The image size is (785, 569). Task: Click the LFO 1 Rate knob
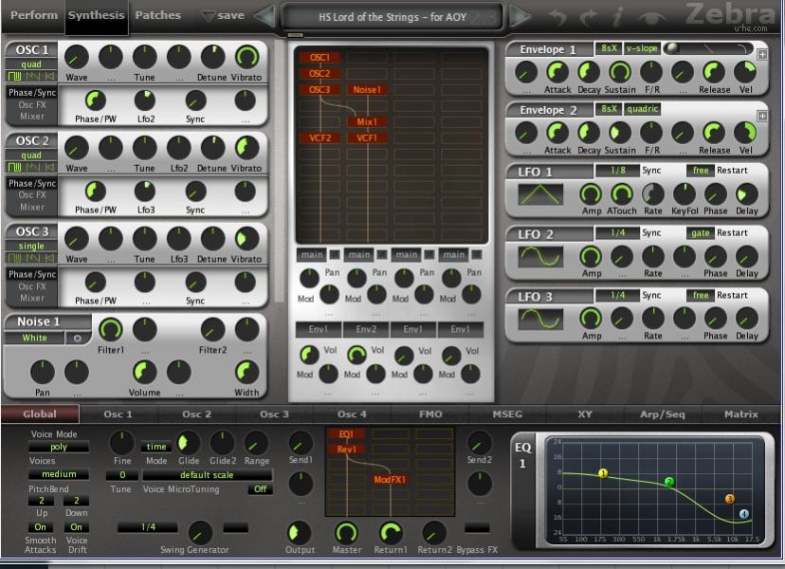tap(653, 193)
